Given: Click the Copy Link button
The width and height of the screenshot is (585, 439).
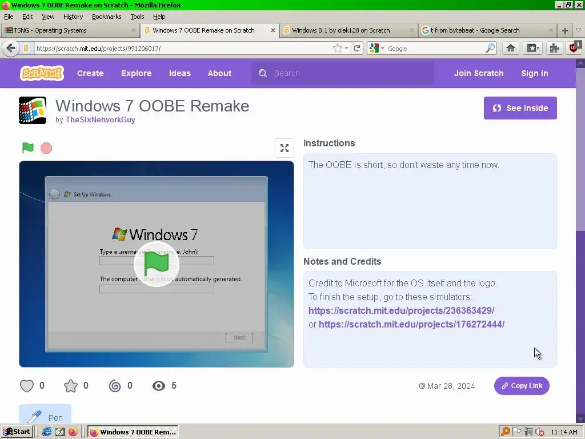Looking at the screenshot, I should (522, 386).
